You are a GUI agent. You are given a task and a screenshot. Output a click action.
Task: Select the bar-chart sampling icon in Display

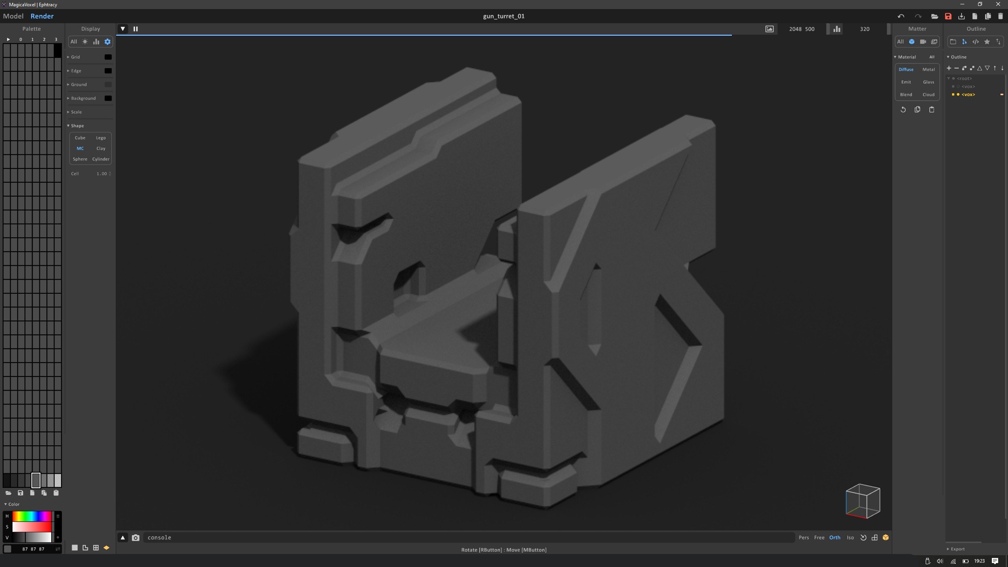[x=96, y=42]
